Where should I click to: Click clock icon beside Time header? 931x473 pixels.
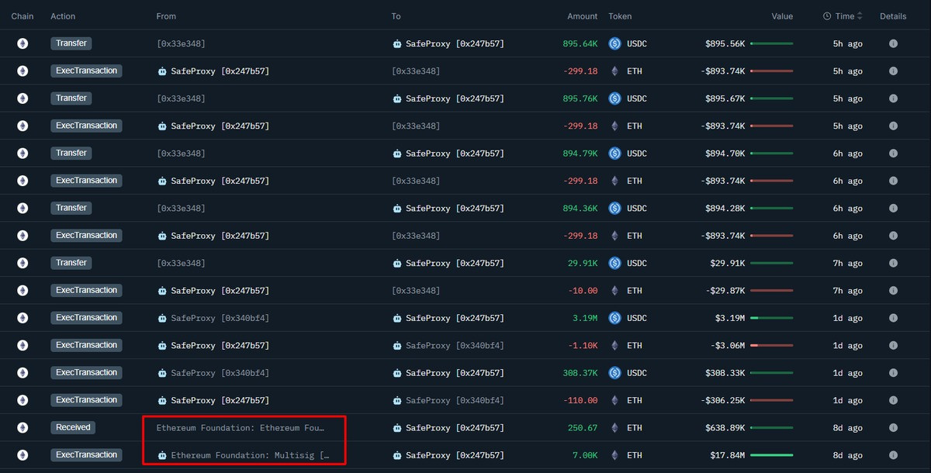(827, 16)
